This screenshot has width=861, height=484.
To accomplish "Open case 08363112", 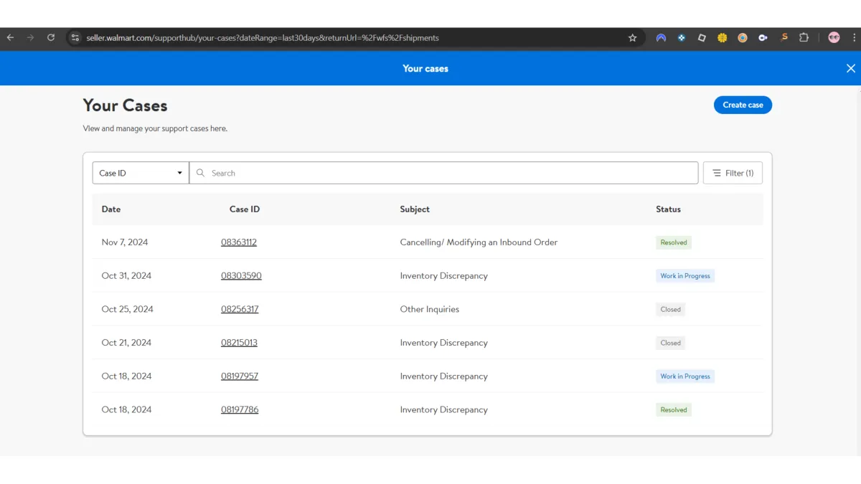I will pyautogui.click(x=239, y=242).
